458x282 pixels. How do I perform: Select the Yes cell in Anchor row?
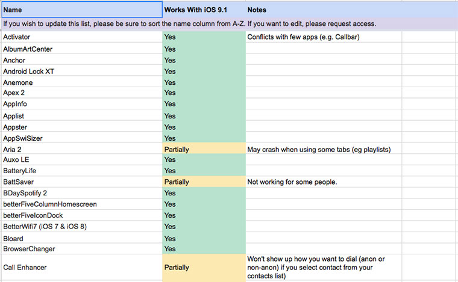204,59
